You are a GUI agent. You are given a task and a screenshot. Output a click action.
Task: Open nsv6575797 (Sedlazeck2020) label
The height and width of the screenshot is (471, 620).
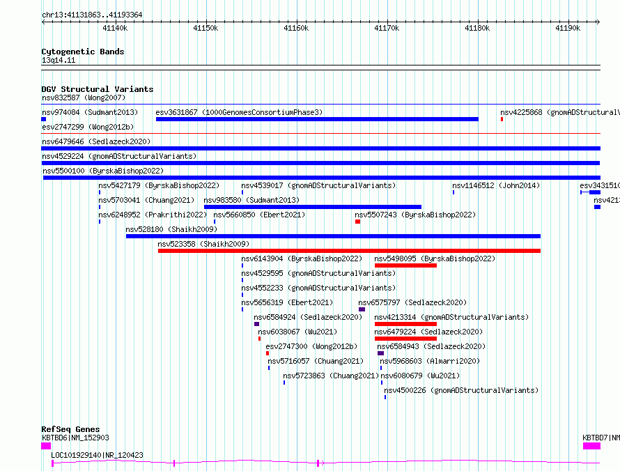pyautogui.click(x=412, y=302)
